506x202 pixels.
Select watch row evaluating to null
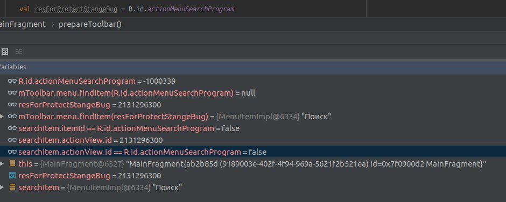253,93
